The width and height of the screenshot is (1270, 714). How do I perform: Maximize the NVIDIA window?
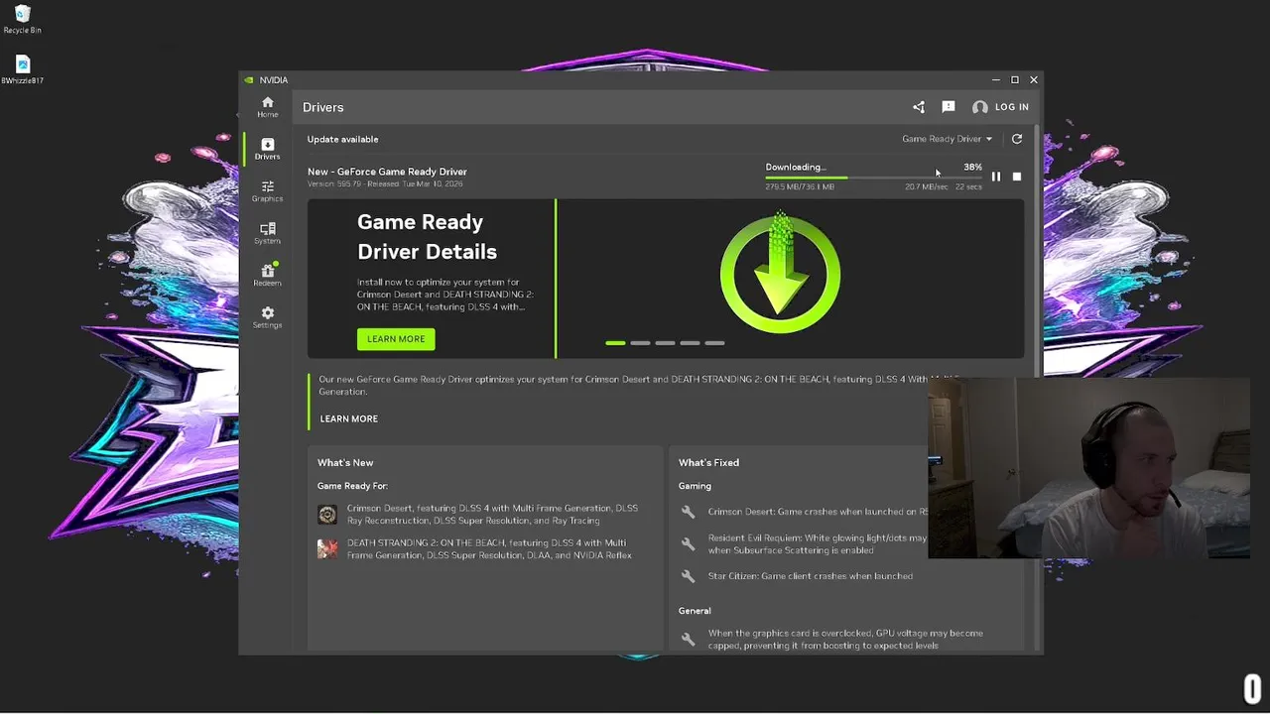point(1014,79)
